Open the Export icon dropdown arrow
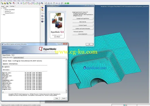 click(x=16, y=3)
